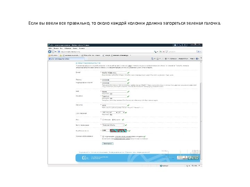Click the red Stop icon in address bar

tap(164, 52)
